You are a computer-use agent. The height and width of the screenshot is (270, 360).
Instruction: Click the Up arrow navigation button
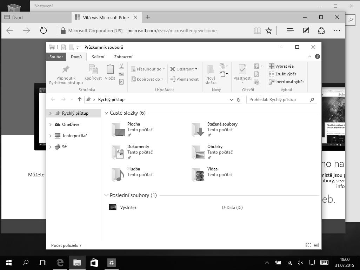(80, 100)
